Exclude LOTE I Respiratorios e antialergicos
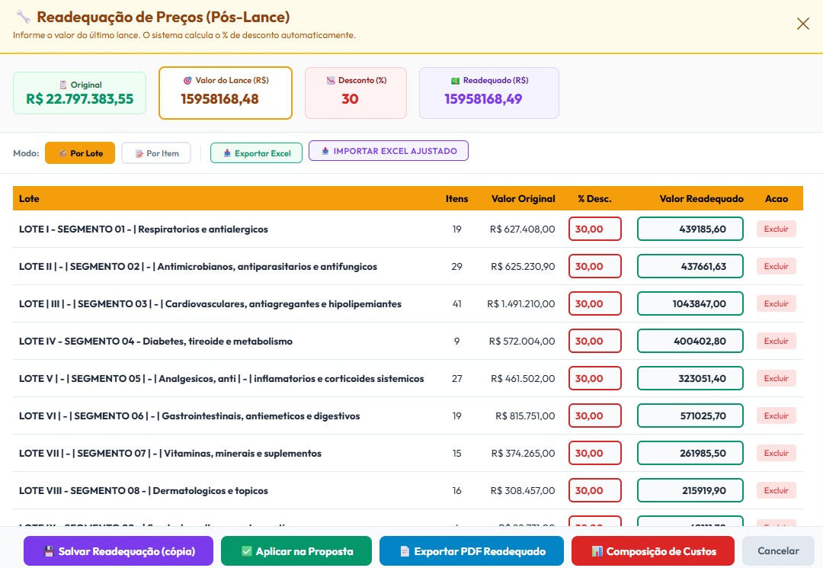The width and height of the screenshot is (823, 568). pyautogui.click(x=777, y=229)
